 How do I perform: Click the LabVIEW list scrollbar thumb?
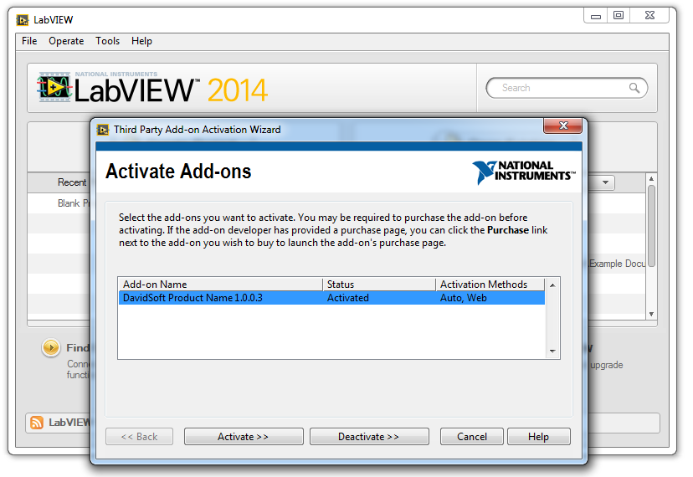651,226
